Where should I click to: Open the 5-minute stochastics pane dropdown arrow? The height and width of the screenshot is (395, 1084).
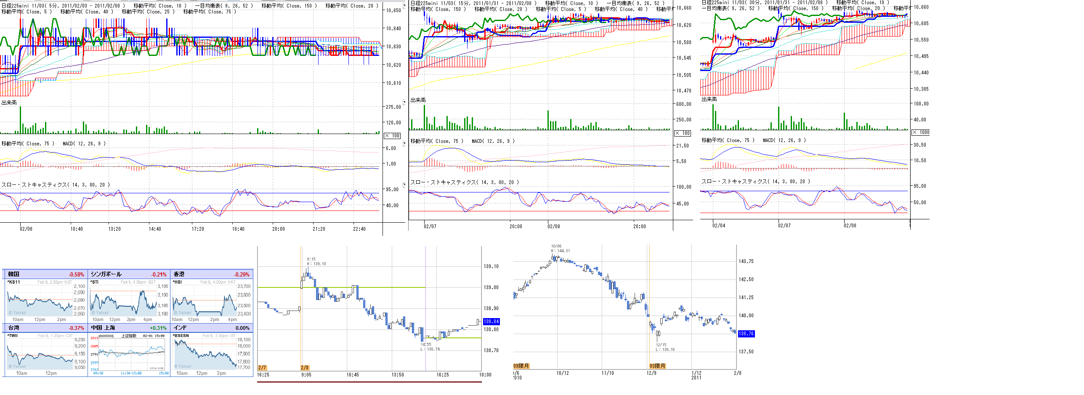(404, 184)
